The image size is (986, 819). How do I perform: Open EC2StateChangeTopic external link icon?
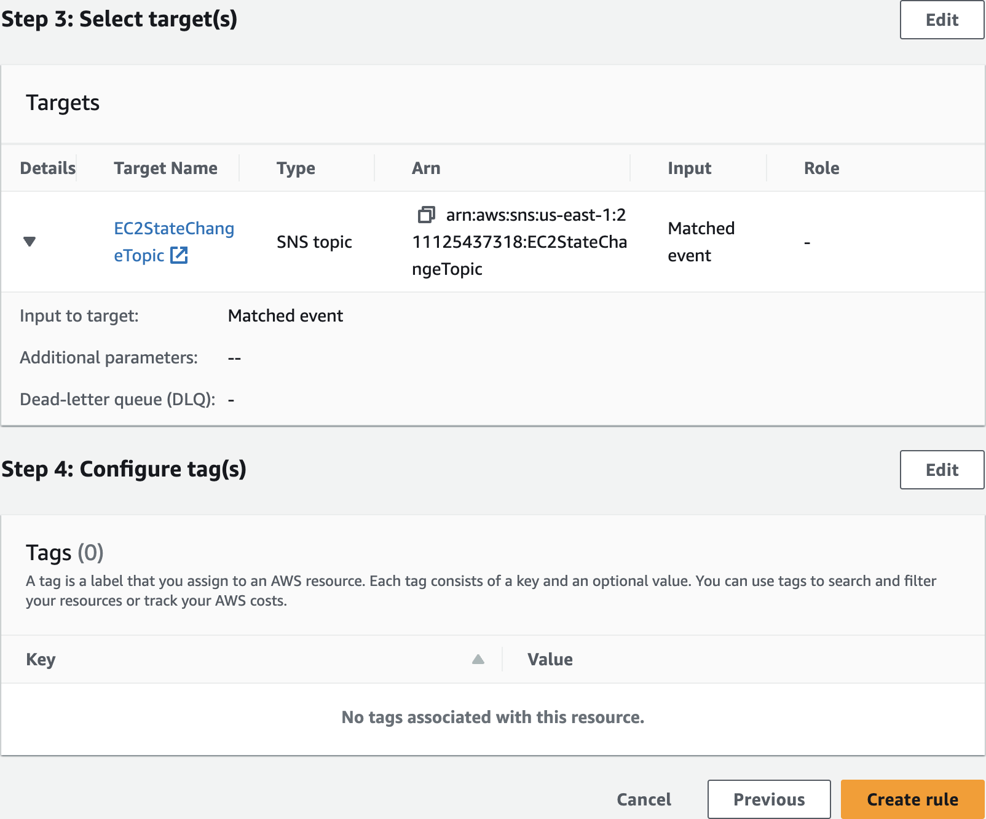pyautogui.click(x=179, y=255)
